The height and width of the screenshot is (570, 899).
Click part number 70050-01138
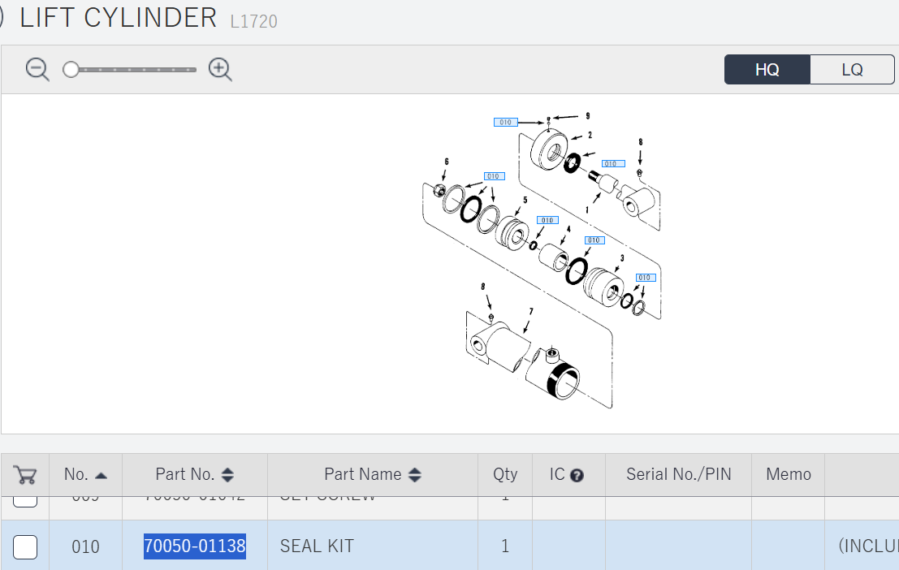pos(194,546)
